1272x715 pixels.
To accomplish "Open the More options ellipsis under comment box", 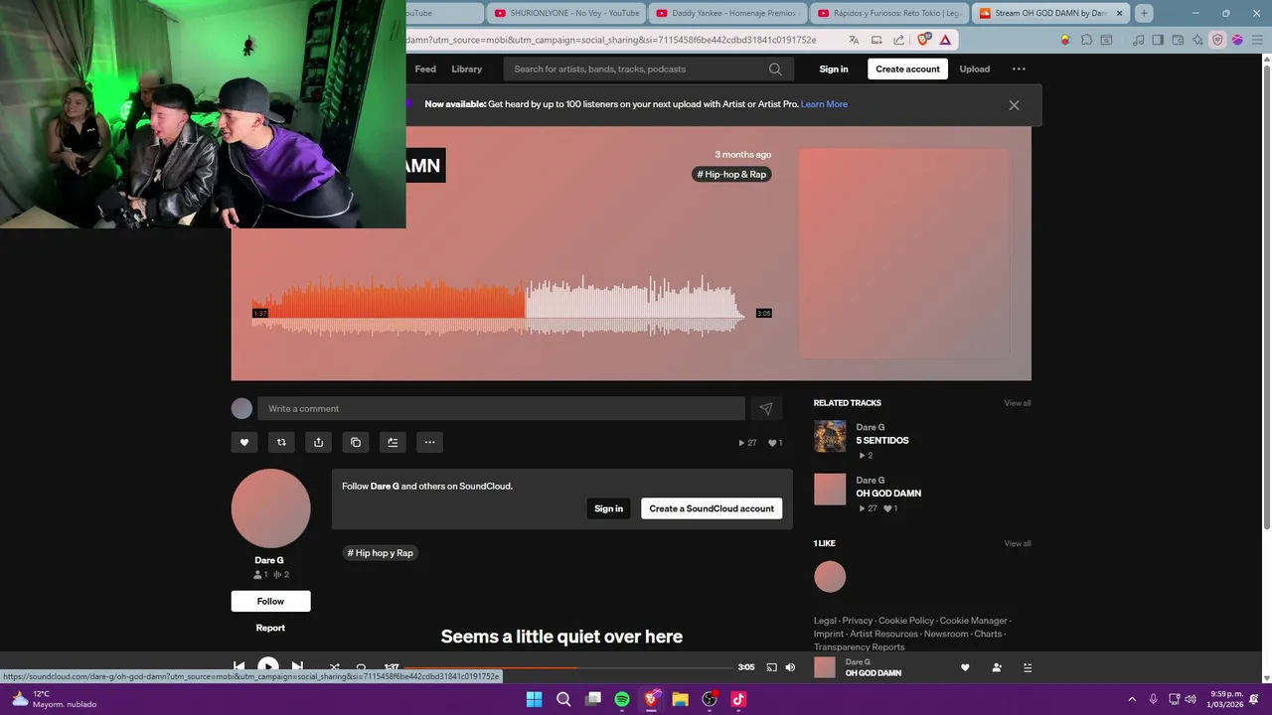I will pos(429,442).
